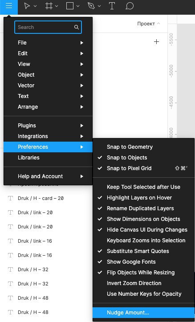Select the Pen tool icon

(91, 6)
